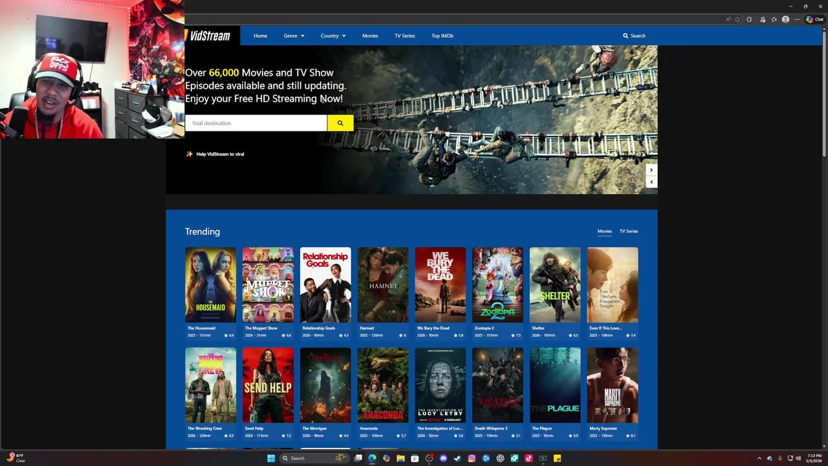This screenshot has width=828, height=466.
Task: Open The Wrecking Crew poster
Action: [x=211, y=385]
